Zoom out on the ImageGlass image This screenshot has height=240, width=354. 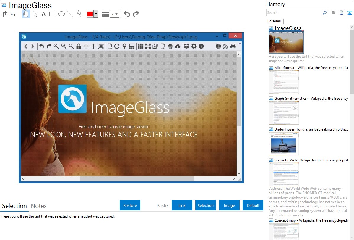click(64, 46)
